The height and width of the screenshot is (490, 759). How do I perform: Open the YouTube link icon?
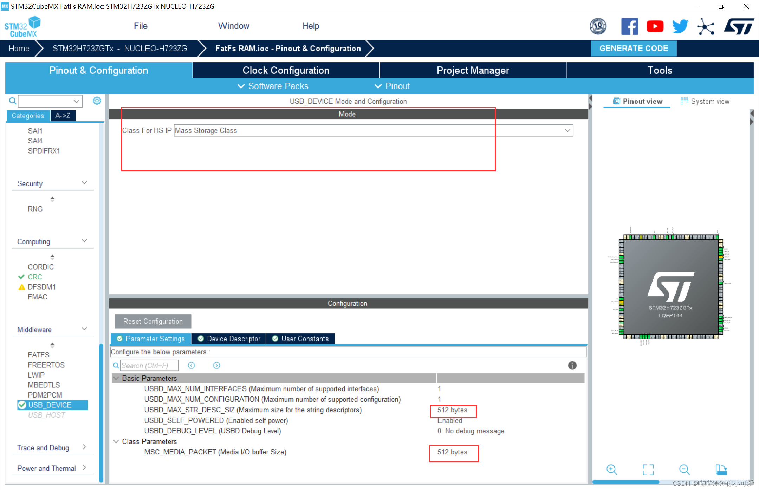tap(655, 26)
